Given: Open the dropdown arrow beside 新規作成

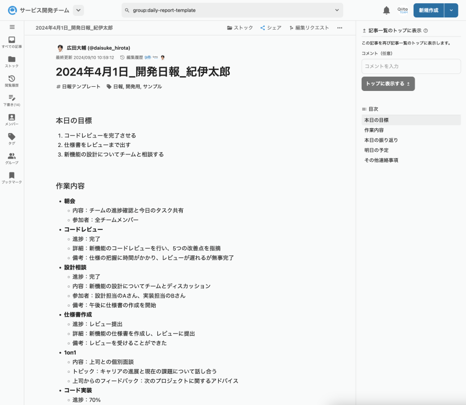Looking at the screenshot, I should [451, 11].
